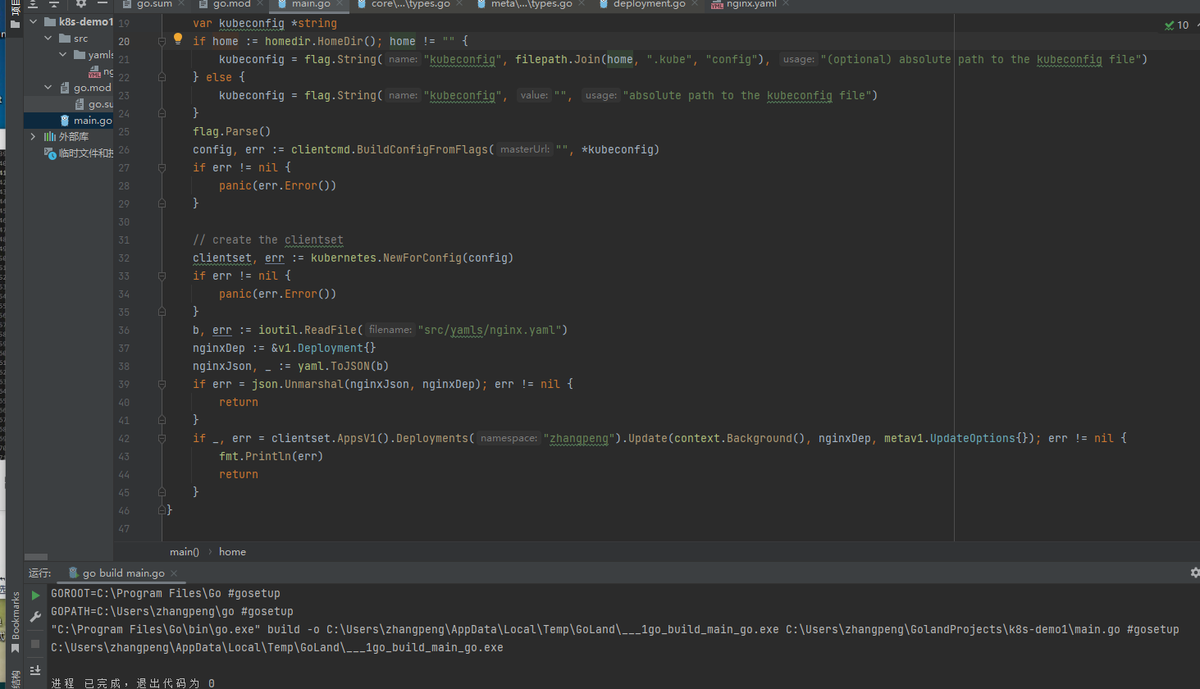This screenshot has height=689, width=1200.
Task: Collapse all in project tree toolbar
Action: 54,4
